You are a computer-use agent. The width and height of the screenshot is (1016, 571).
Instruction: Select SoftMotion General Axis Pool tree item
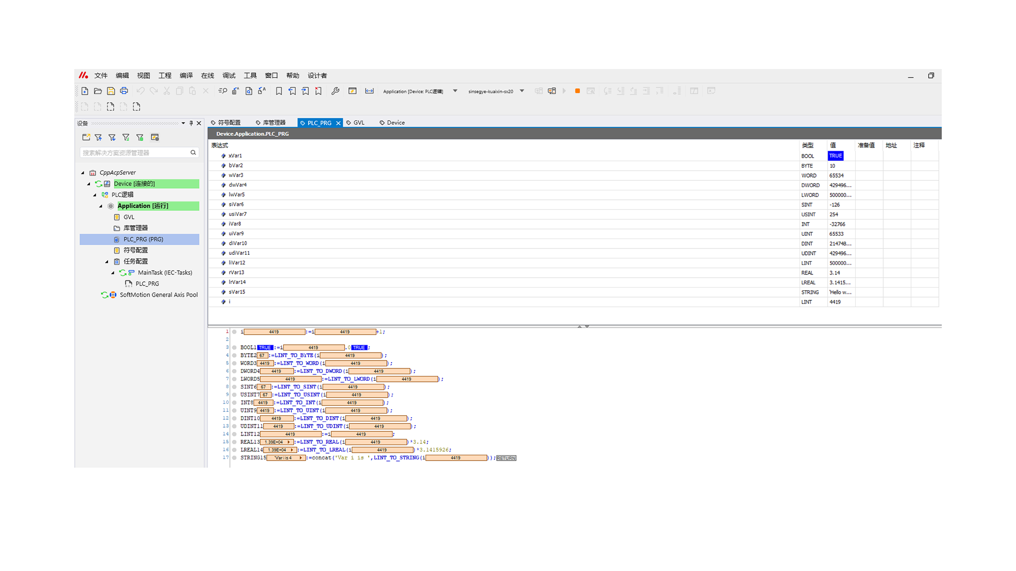pyautogui.click(x=158, y=295)
